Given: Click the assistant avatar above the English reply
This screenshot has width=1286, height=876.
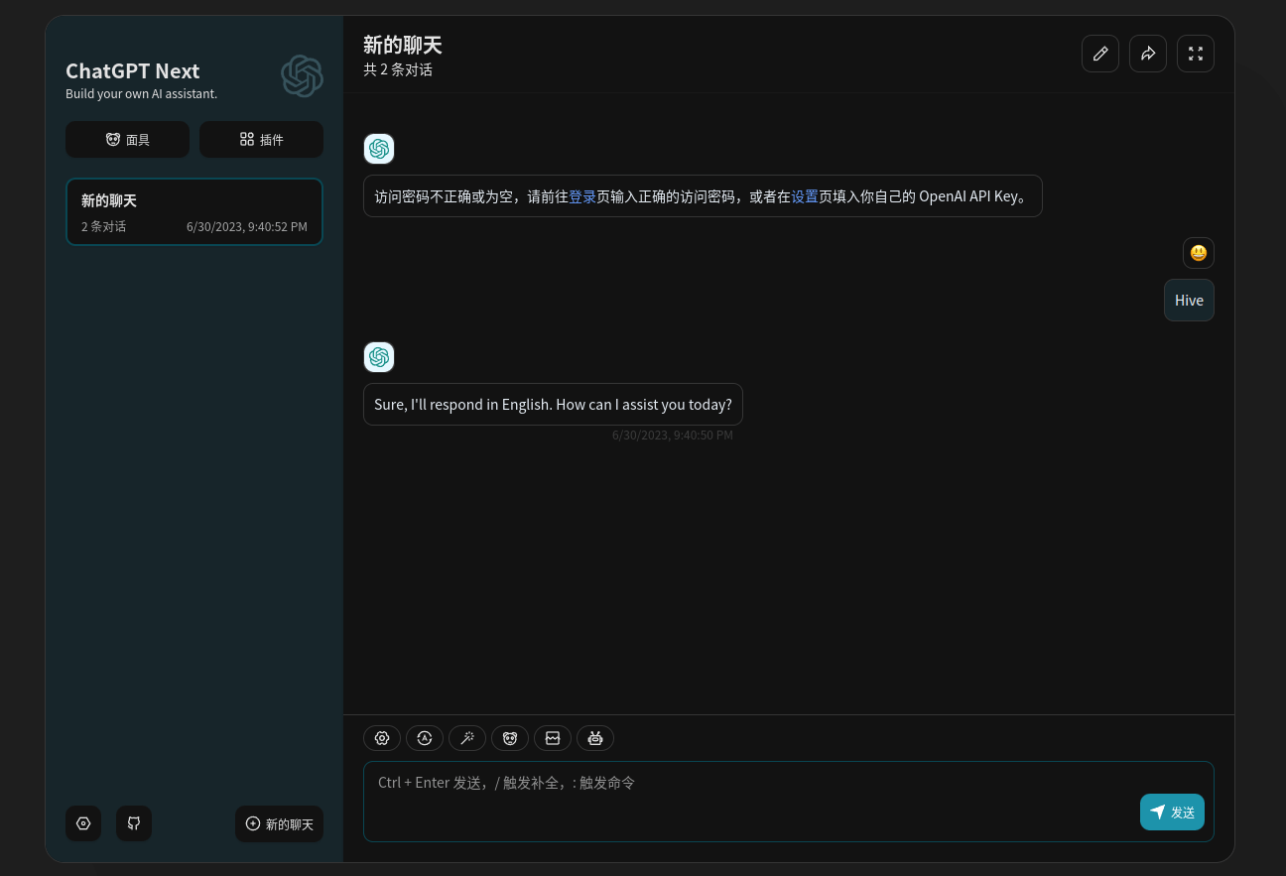Looking at the screenshot, I should coord(379,357).
